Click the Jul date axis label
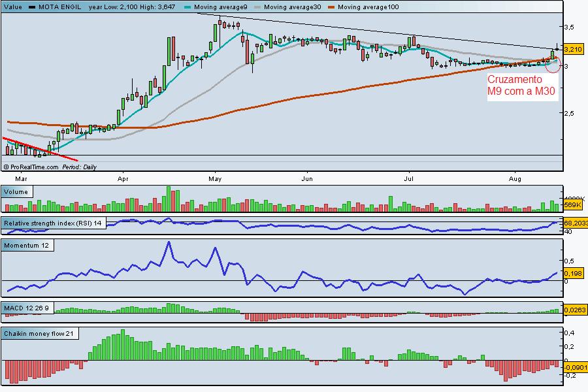The height and width of the screenshot is (392, 588). [409, 179]
